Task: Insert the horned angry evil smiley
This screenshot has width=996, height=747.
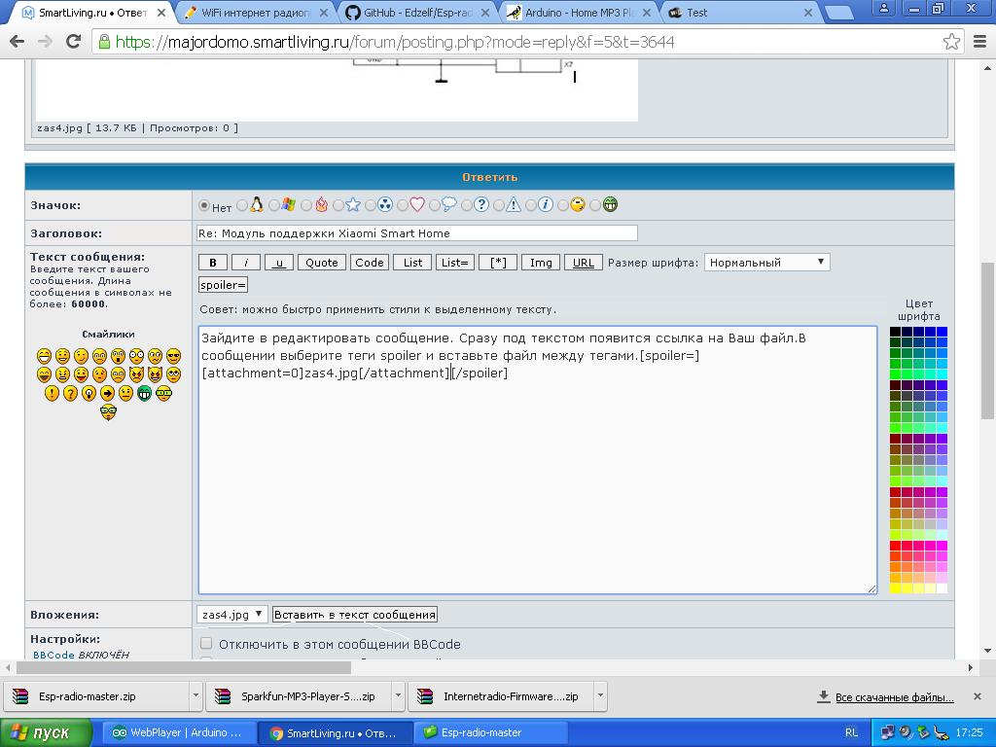Action: [136, 374]
